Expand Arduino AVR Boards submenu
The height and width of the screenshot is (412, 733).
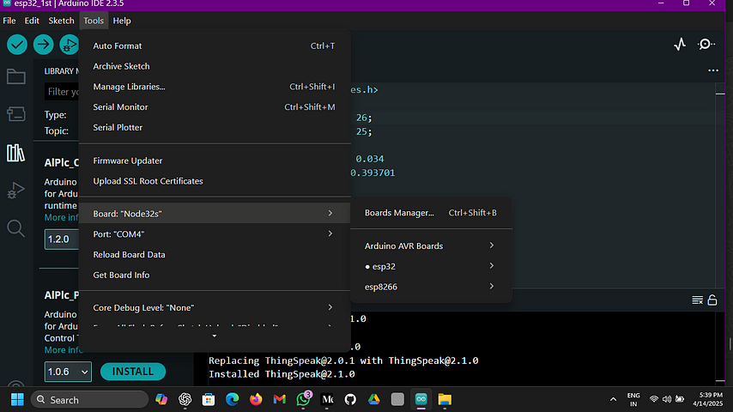431,246
